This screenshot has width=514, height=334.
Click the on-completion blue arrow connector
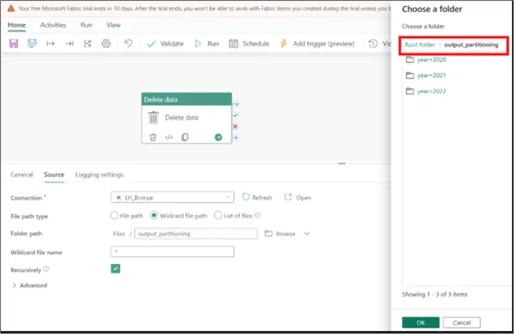(x=235, y=137)
